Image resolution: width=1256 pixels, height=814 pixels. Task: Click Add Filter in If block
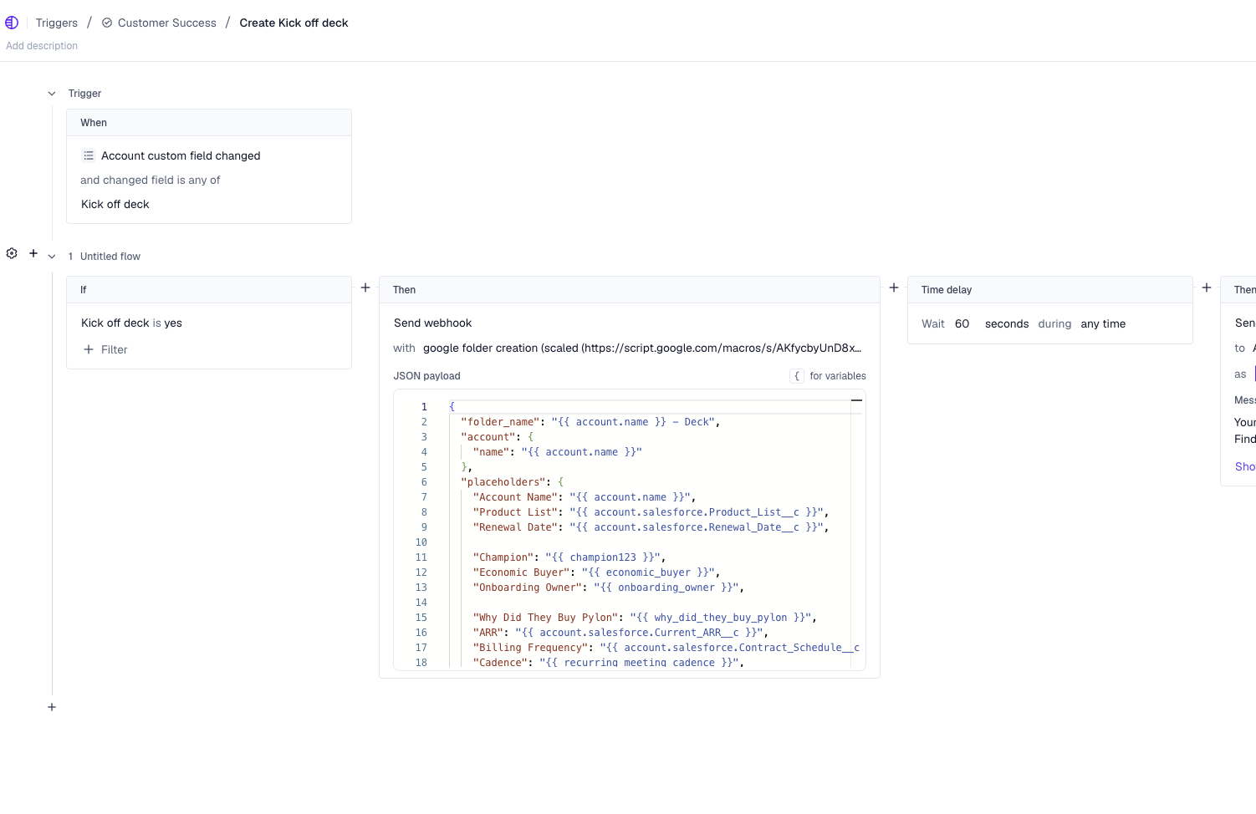[106, 349]
